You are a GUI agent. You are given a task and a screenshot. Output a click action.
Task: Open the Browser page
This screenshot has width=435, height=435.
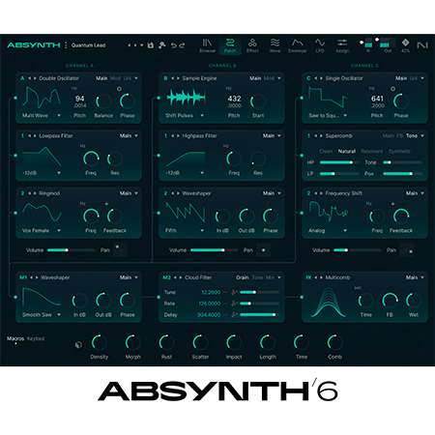click(207, 45)
